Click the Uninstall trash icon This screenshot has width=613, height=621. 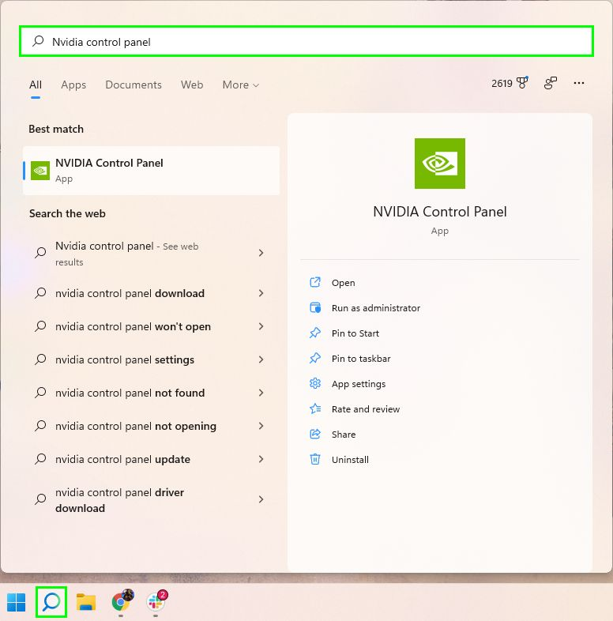pyautogui.click(x=315, y=459)
